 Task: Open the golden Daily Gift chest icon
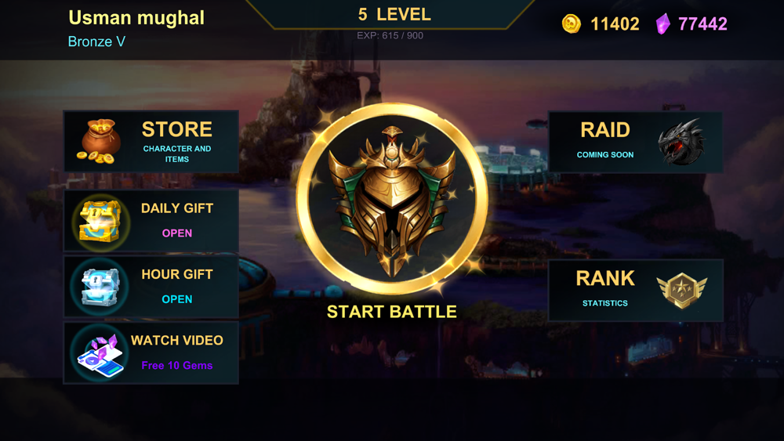100,221
